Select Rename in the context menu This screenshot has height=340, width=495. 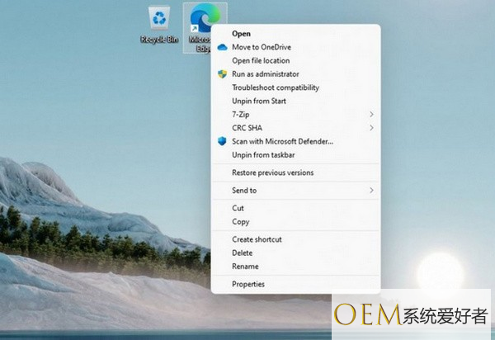click(245, 267)
